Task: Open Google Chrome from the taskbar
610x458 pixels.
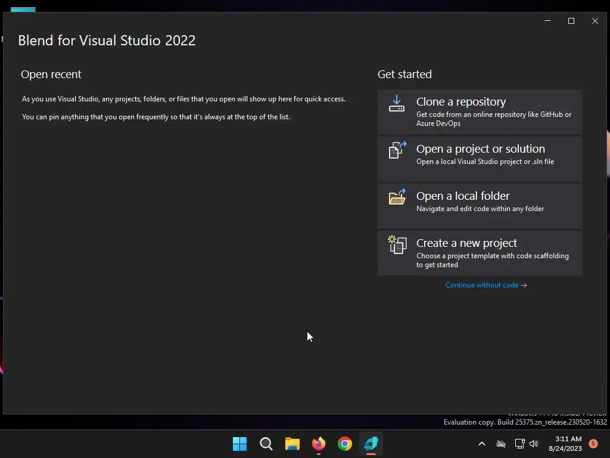Action: 345,444
